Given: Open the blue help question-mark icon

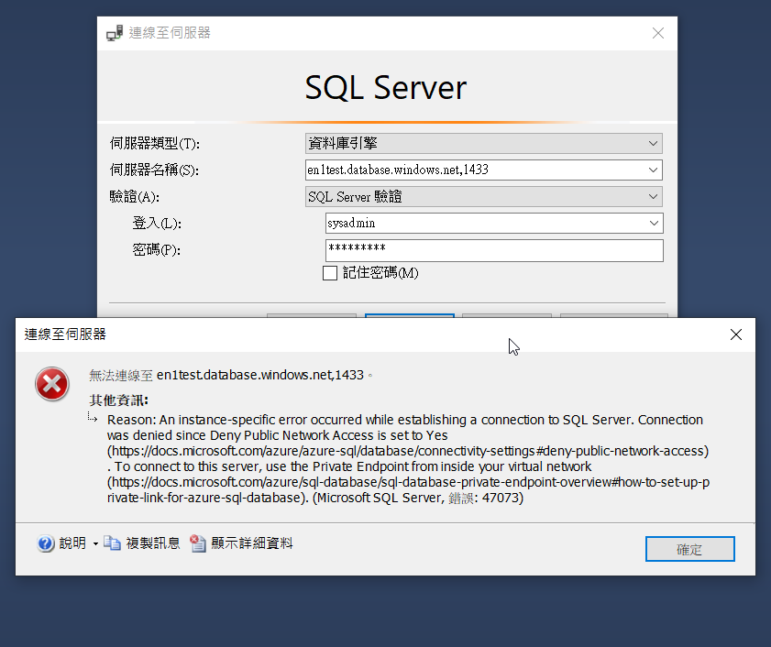Looking at the screenshot, I should pyautogui.click(x=45, y=543).
